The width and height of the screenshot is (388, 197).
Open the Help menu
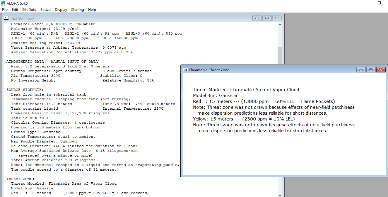(x=92, y=10)
